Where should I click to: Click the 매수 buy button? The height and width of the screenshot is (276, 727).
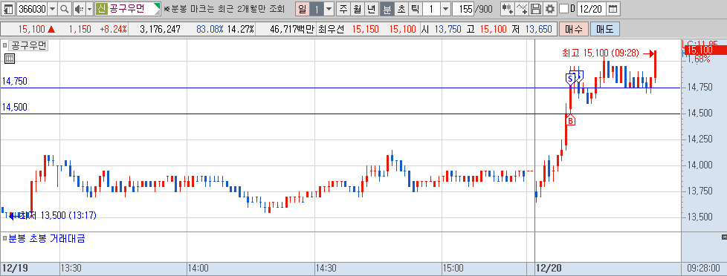pyautogui.click(x=574, y=29)
